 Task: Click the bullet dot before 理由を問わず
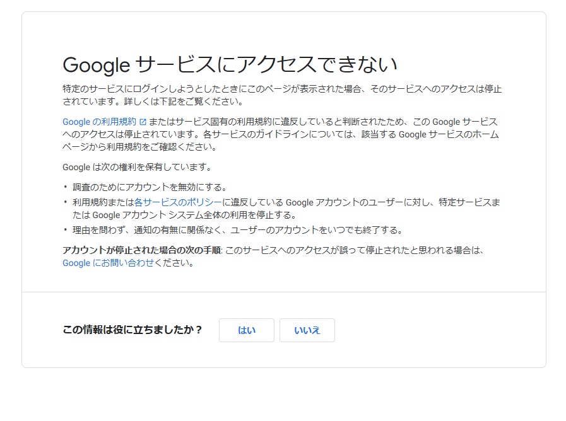(x=66, y=230)
